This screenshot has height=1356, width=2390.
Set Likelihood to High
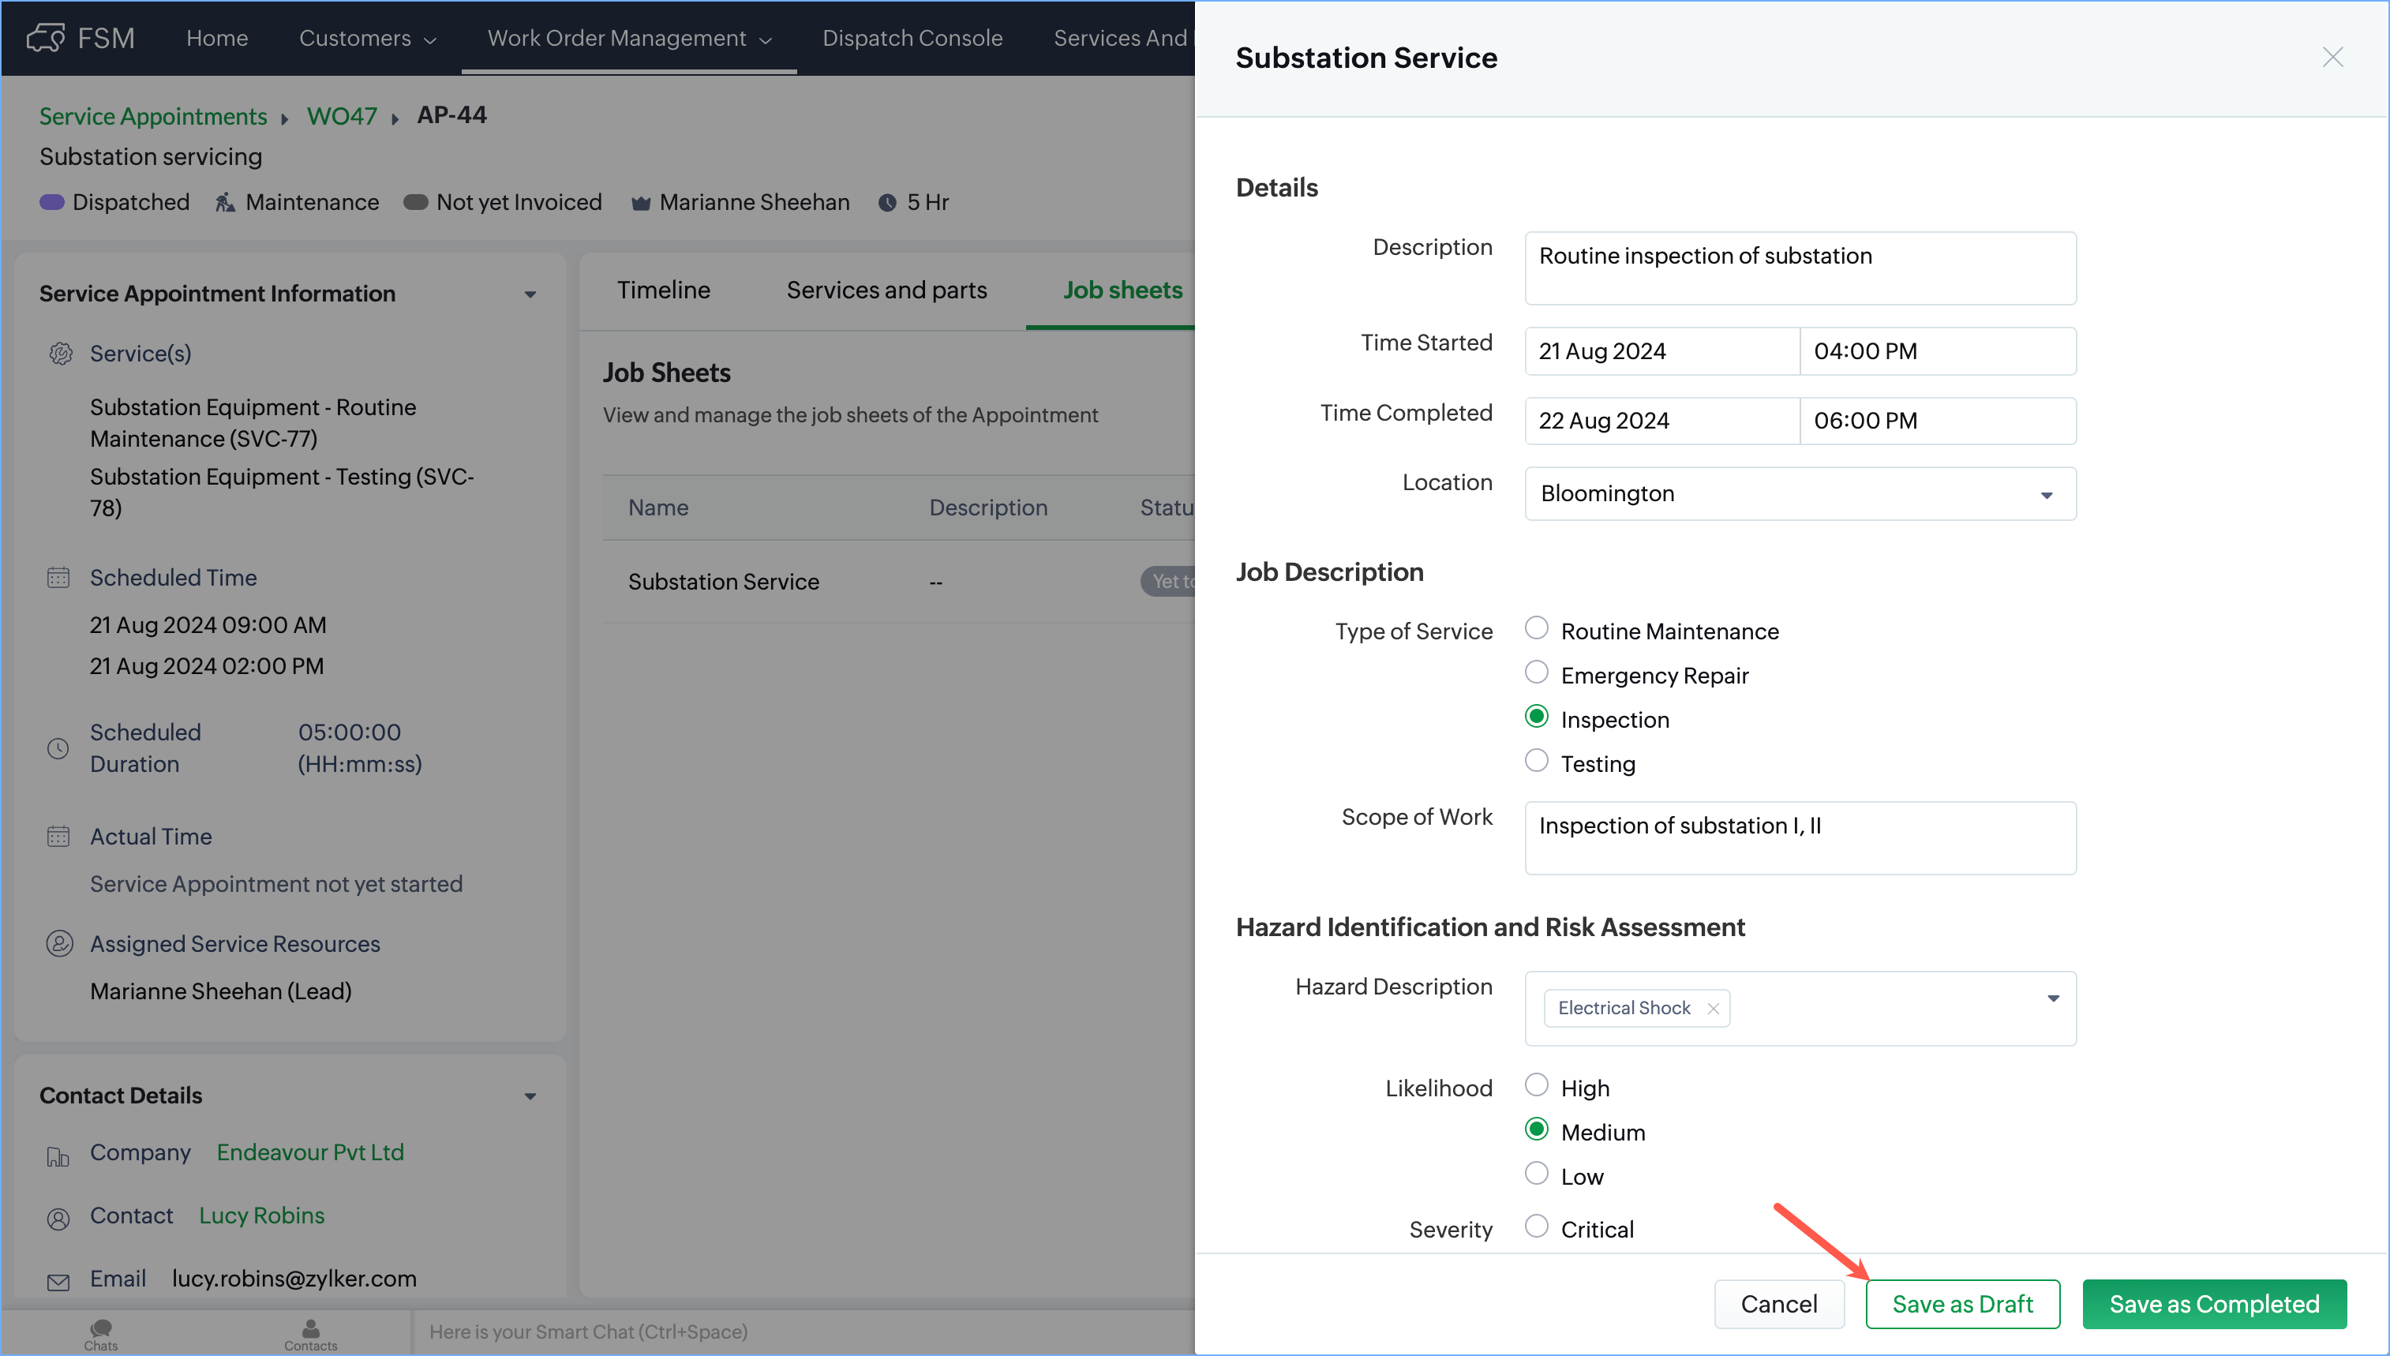[1536, 1085]
